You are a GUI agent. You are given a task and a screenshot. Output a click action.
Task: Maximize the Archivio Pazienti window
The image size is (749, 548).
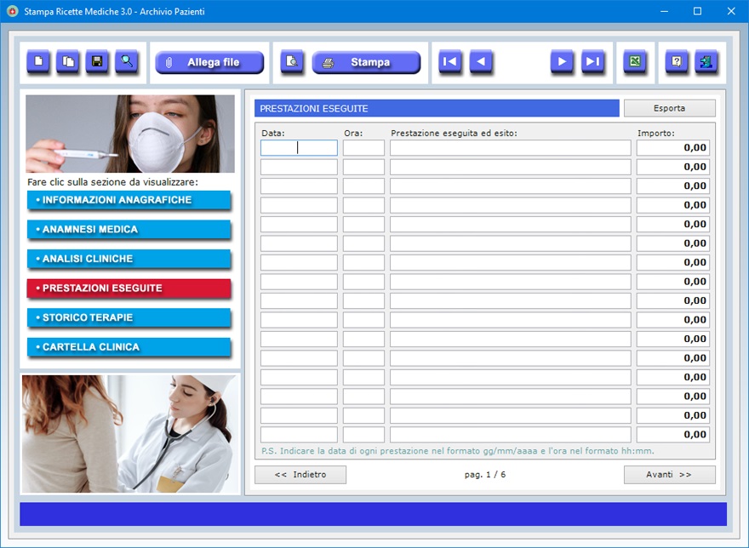coord(697,11)
